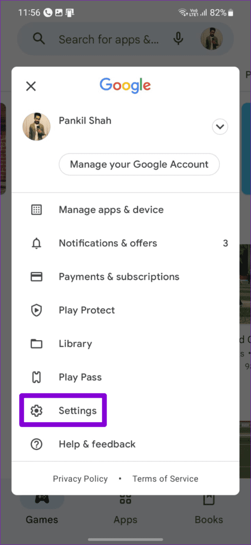This screenshot has width=251, height=545.
Task: Open the Terms of Service link
Action: tap(166, 478)
